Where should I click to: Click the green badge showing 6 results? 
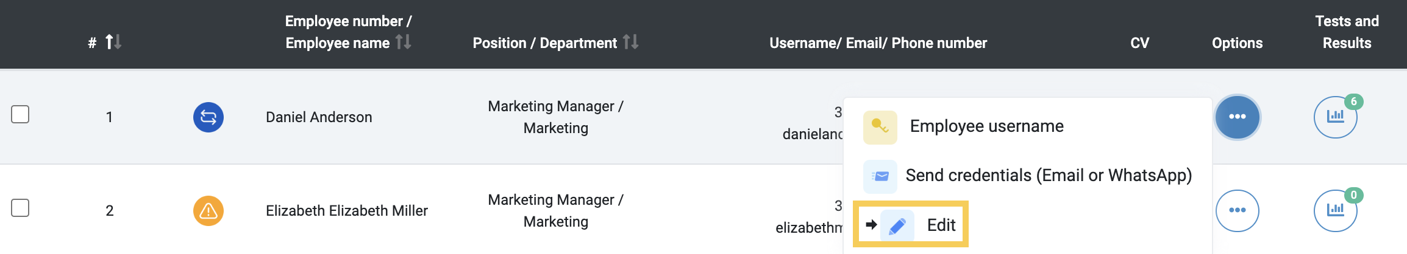(x=1354, y=101)
